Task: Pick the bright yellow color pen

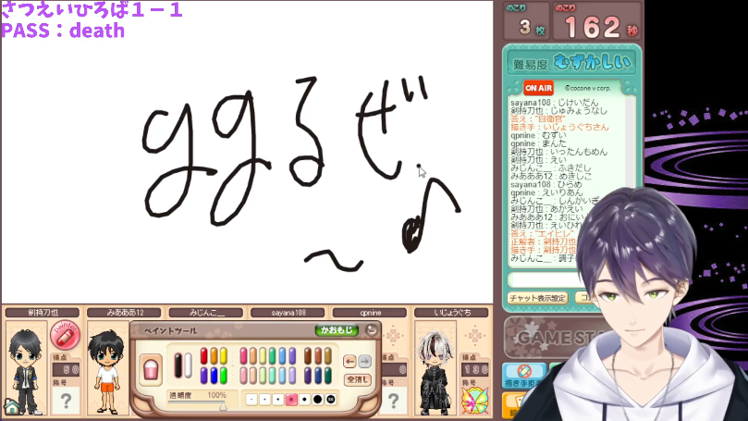Action: tap(224, 356)
